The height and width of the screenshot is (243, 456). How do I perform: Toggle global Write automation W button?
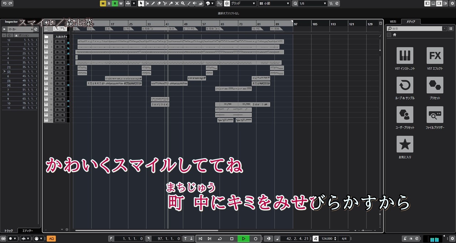121,3
